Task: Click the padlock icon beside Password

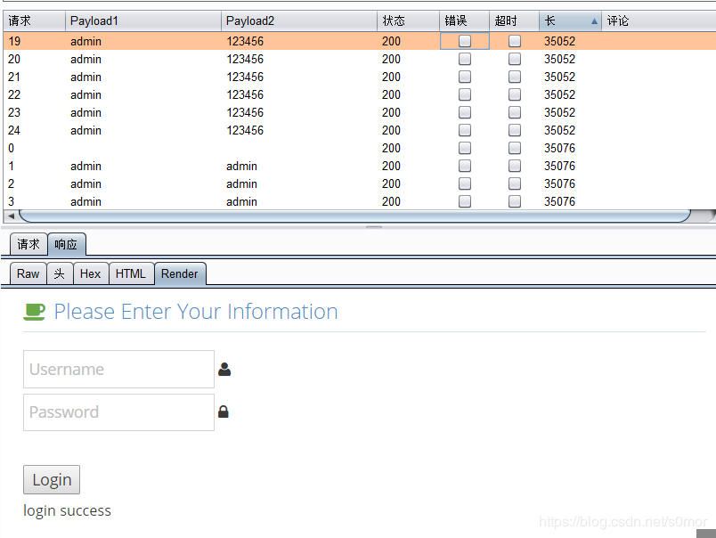Action: (x=224, y=412)
